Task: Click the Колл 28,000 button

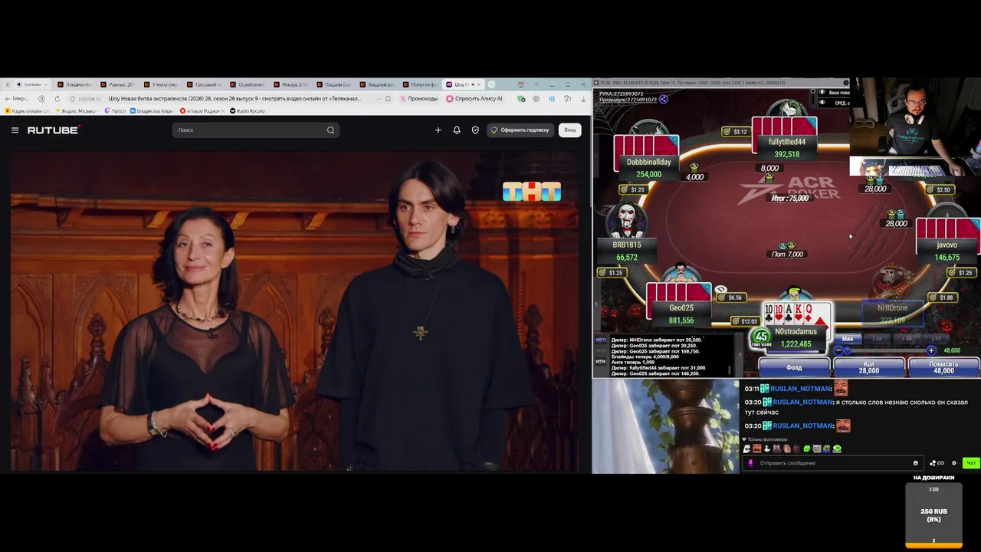Action: pyautogui.click(x=869, y=367)
